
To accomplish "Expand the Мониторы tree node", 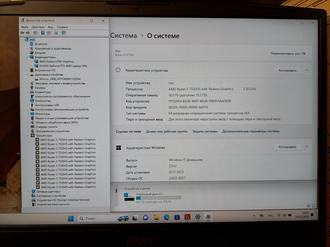I will 28,114.
